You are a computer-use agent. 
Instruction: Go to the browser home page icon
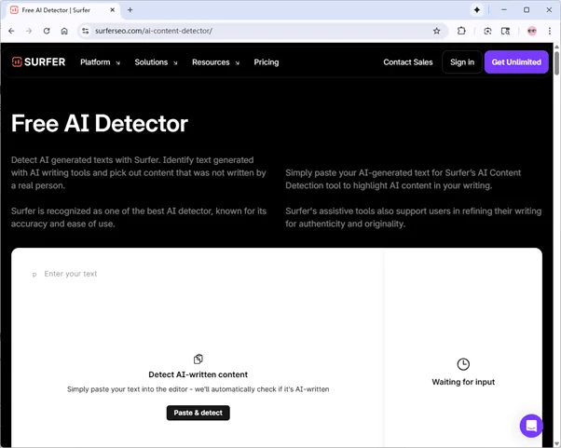64,31
